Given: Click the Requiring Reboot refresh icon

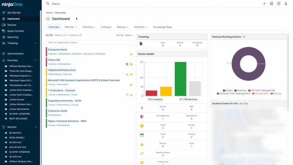Looking at the screenshot, I should tap(142, 153).
